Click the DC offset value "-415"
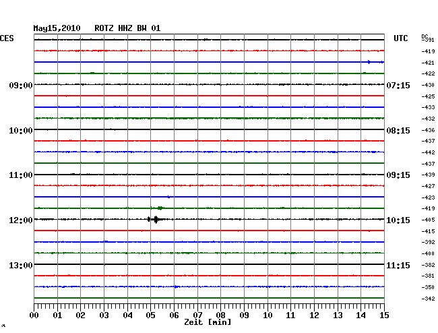This screenshot has height=333, width=438. [428, 231]
